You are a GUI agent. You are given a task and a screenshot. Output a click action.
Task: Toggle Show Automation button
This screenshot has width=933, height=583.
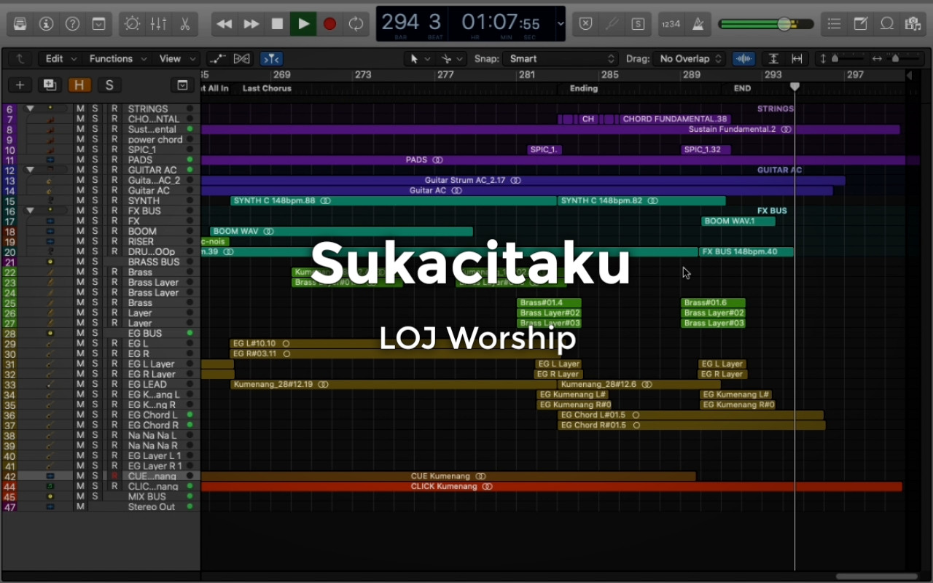[x=216, y=58]
